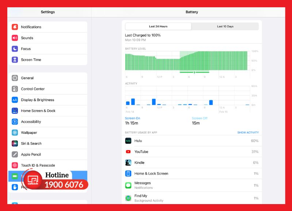The height and width of the screenshot is (211, 292).
Task: Click the Hulu app icon
Action: pyautogui.click(x=128, y=141)
